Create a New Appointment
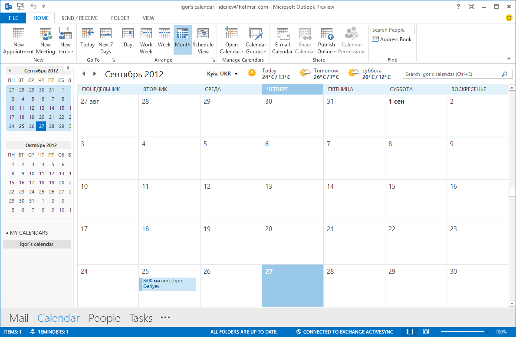 point(18,40)
